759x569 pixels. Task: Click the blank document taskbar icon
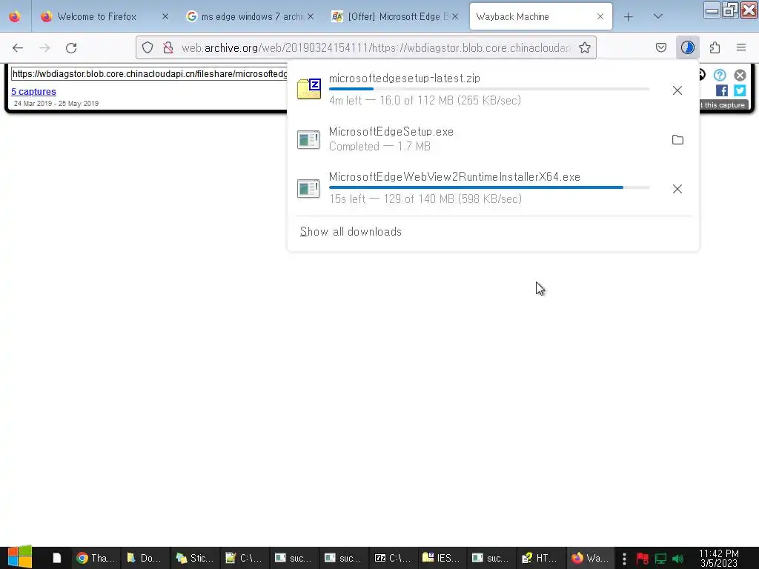tap(56, 558)
